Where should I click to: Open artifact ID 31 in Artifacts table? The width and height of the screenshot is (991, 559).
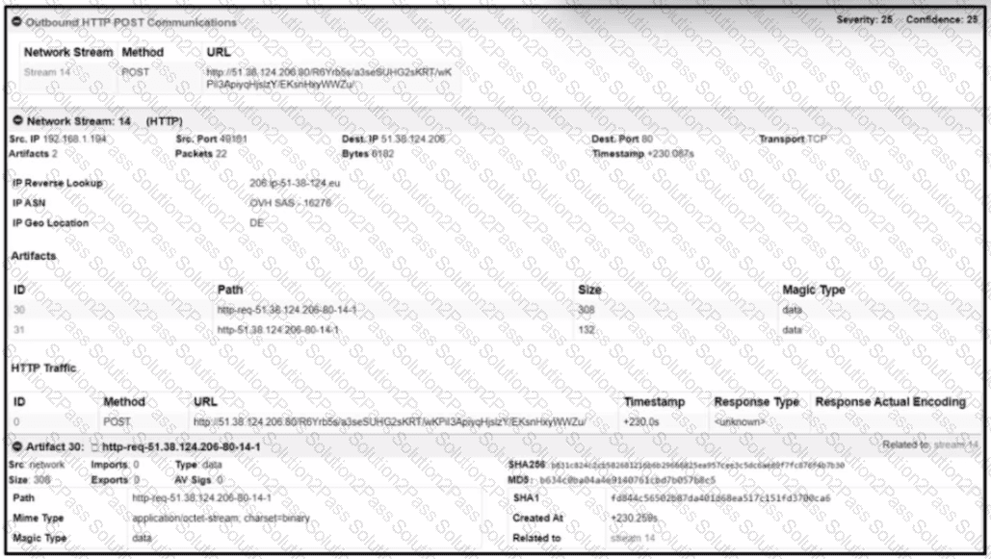[20, 330]
